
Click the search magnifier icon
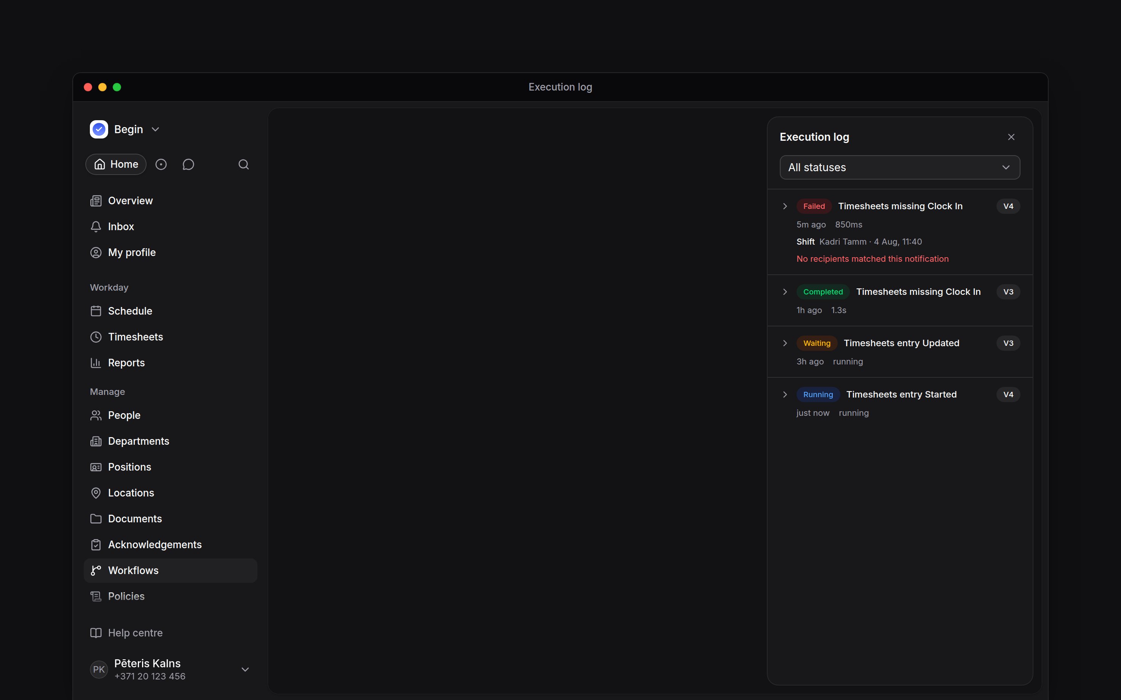[x=244, y=164]
